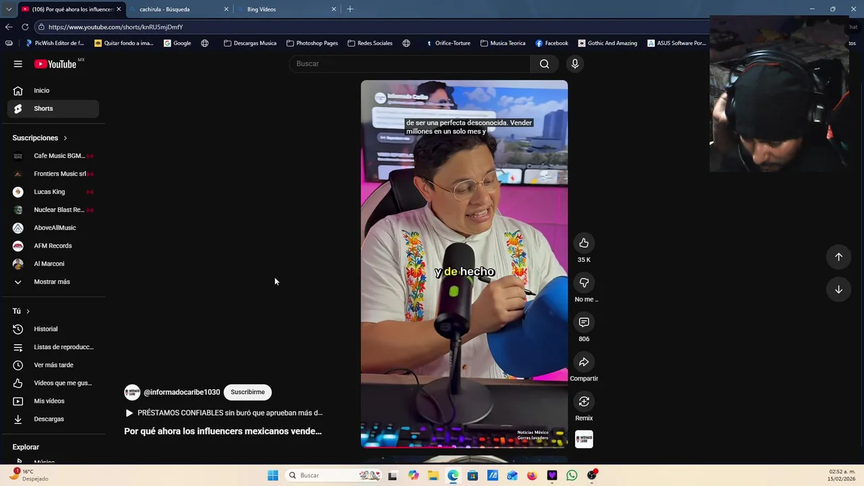This screenshot has width=864, height=486.
Task: Click the informadocaribe channel avatar
Action: point(132,392)
